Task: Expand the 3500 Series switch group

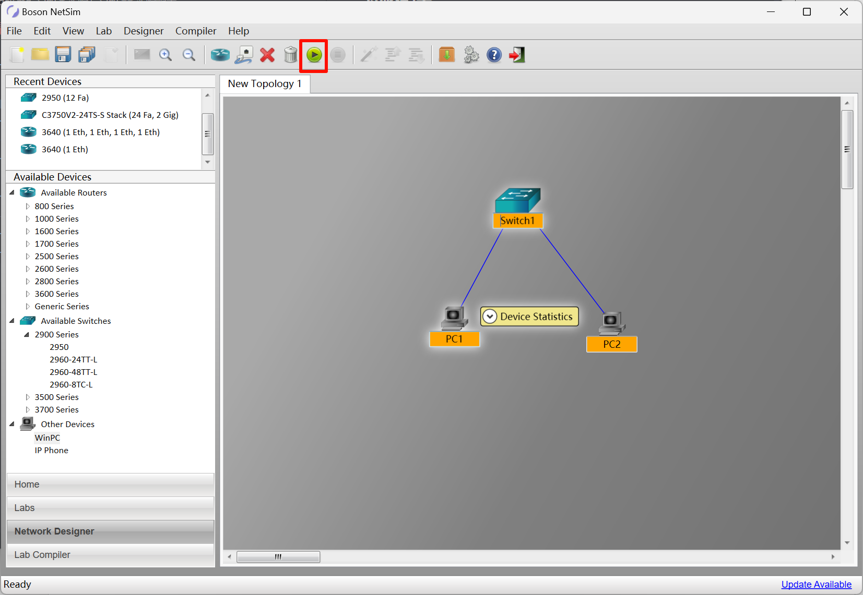Action: pos(28,397)
